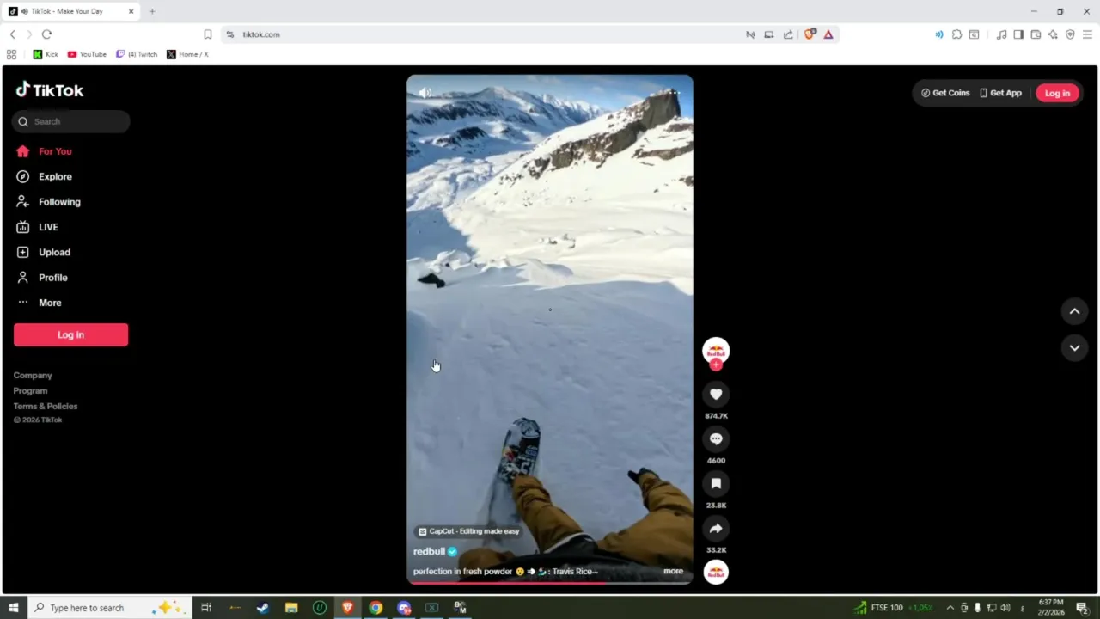
Task: Open the redbull username link
Action: [429, 551]
